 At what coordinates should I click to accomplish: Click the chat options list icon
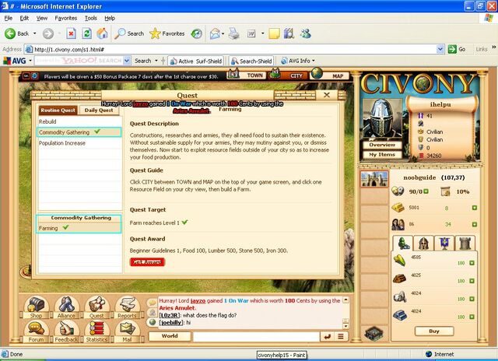tap(341, 336)
